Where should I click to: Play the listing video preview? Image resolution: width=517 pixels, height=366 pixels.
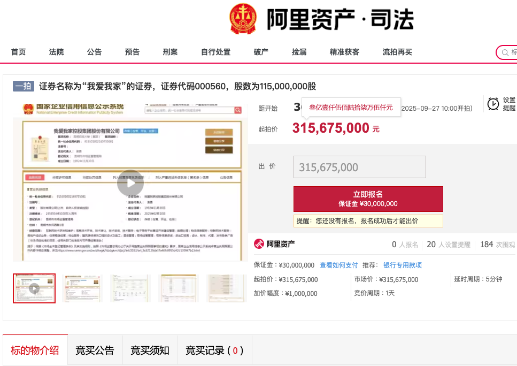[x=130, y=183]
